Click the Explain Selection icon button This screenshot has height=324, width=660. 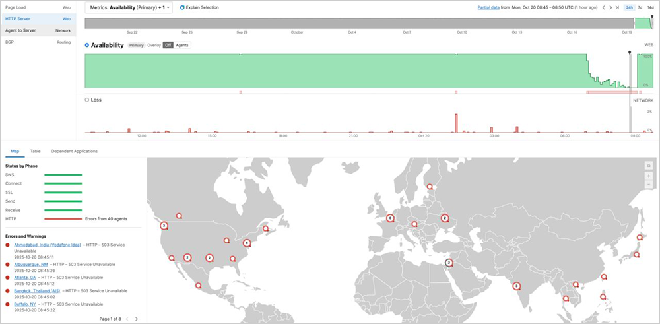point(182,7)
